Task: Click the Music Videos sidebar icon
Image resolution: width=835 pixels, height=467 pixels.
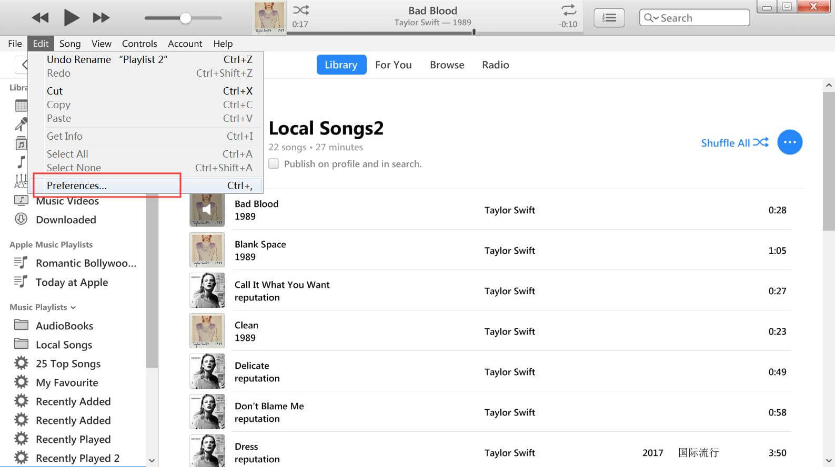Action: tap(21, 200)
